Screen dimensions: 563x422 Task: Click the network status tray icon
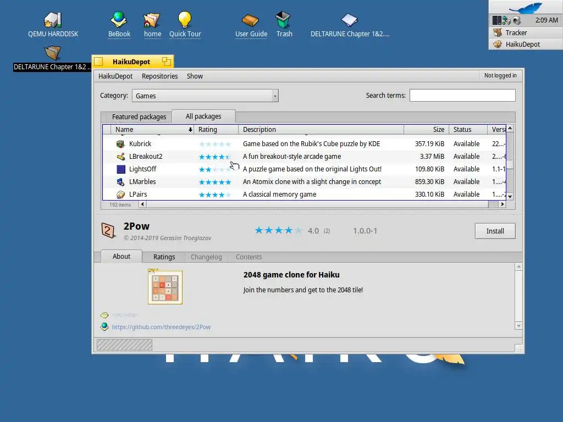[x=506, y=20]
